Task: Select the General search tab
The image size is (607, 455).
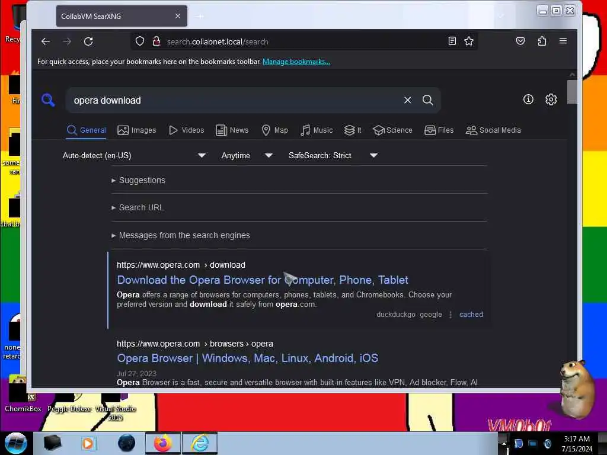Action: pyautogui.click(x=86, y=130)
